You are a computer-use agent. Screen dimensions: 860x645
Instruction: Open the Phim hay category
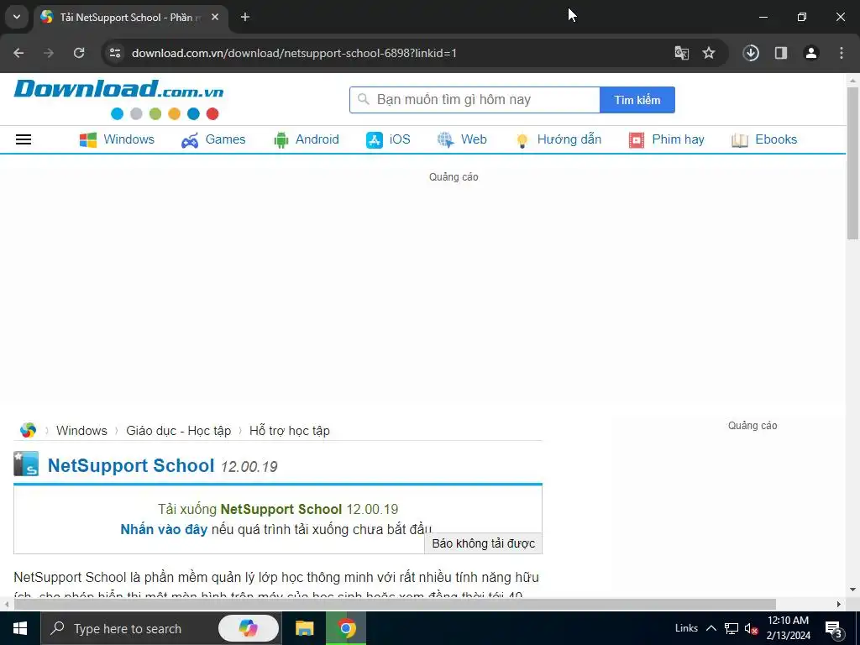point(666,139)
